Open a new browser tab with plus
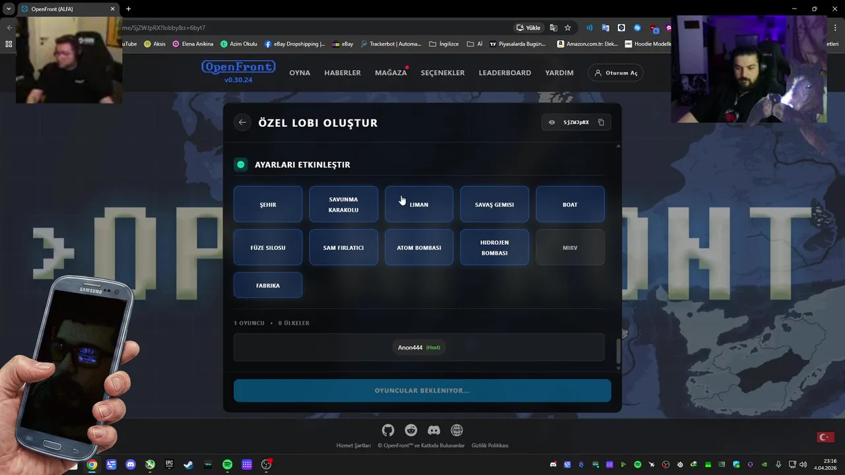 [128, 9]
